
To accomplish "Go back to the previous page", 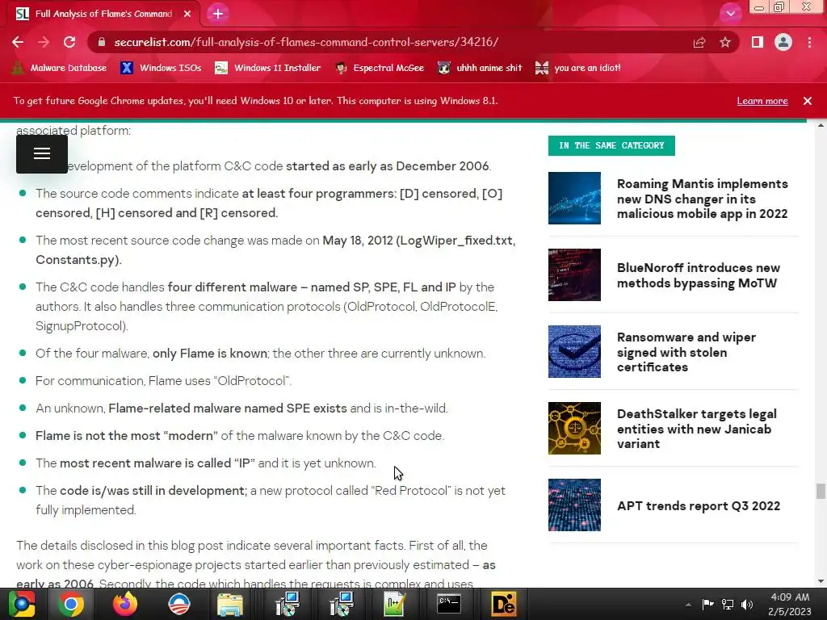I will pos(18,42).
